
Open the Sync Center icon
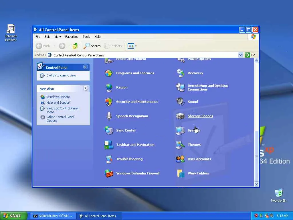coord(109,130)
